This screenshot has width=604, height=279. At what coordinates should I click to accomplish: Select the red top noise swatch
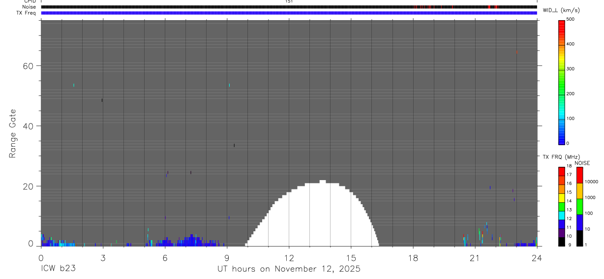pos(579,175)
